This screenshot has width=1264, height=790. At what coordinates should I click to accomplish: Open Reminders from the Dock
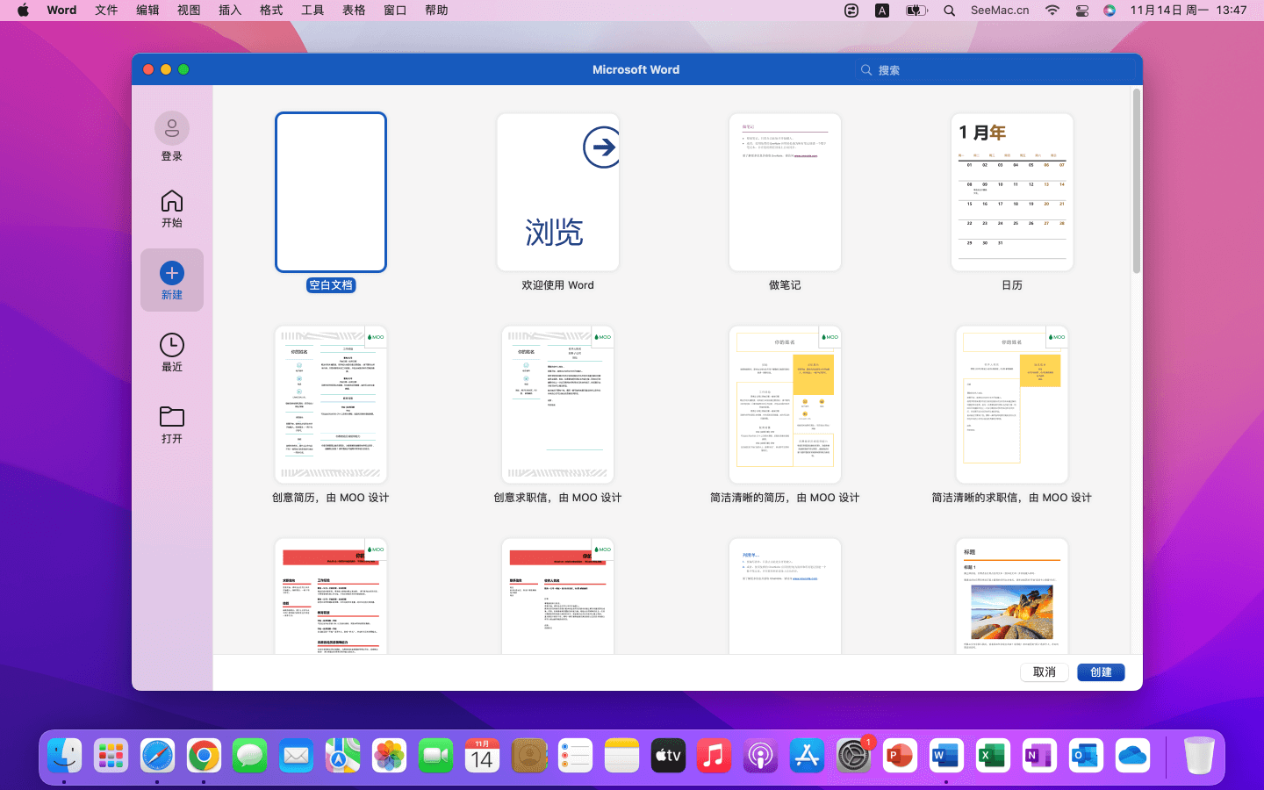tap(576, 756)
